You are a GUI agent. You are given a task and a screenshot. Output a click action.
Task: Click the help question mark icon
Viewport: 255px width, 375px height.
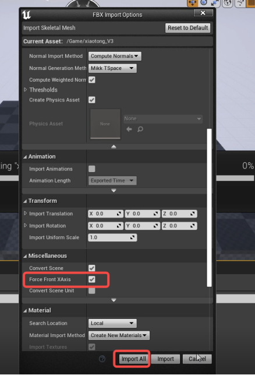pos(102,359)
